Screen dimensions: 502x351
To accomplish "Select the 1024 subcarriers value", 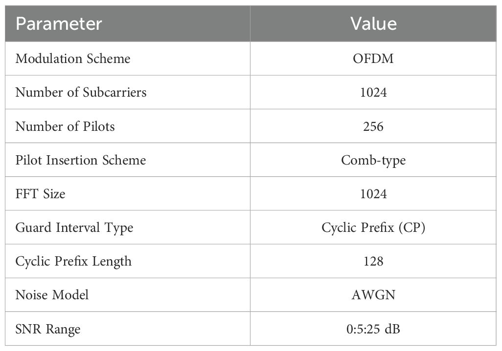I will (373, 92).
